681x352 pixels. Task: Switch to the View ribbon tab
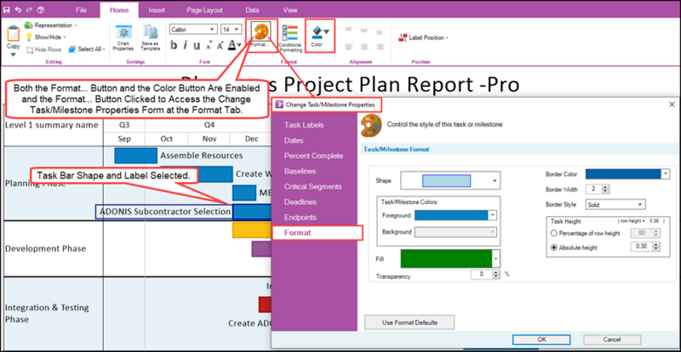pos(290,10)
